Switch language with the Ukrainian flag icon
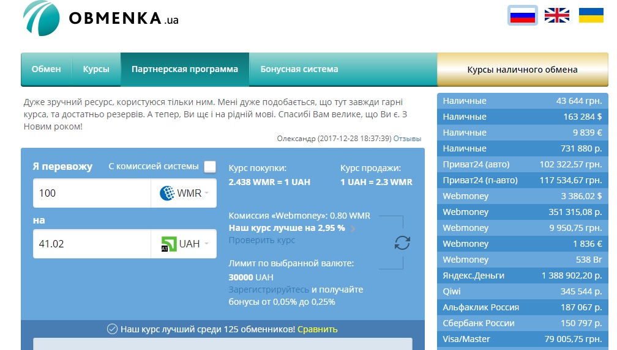This screenshot has width=617, height=350. [591, 15]
